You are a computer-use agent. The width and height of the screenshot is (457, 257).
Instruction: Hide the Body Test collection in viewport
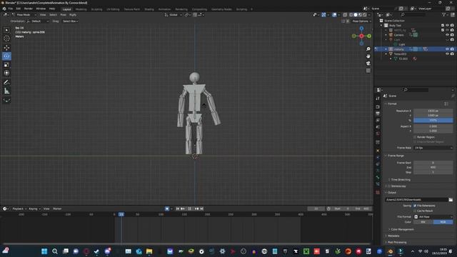coord(448,26)
